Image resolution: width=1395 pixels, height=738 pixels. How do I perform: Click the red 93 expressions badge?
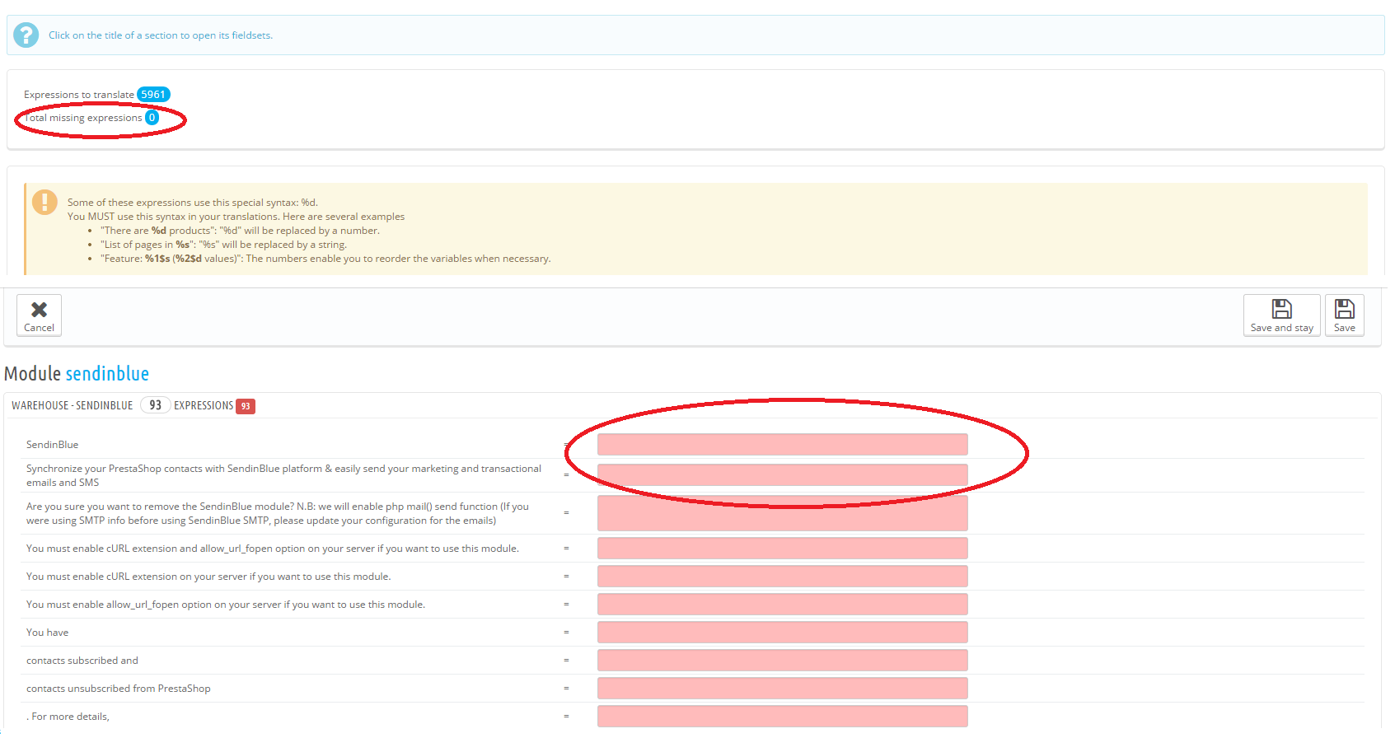coord(246,406)
